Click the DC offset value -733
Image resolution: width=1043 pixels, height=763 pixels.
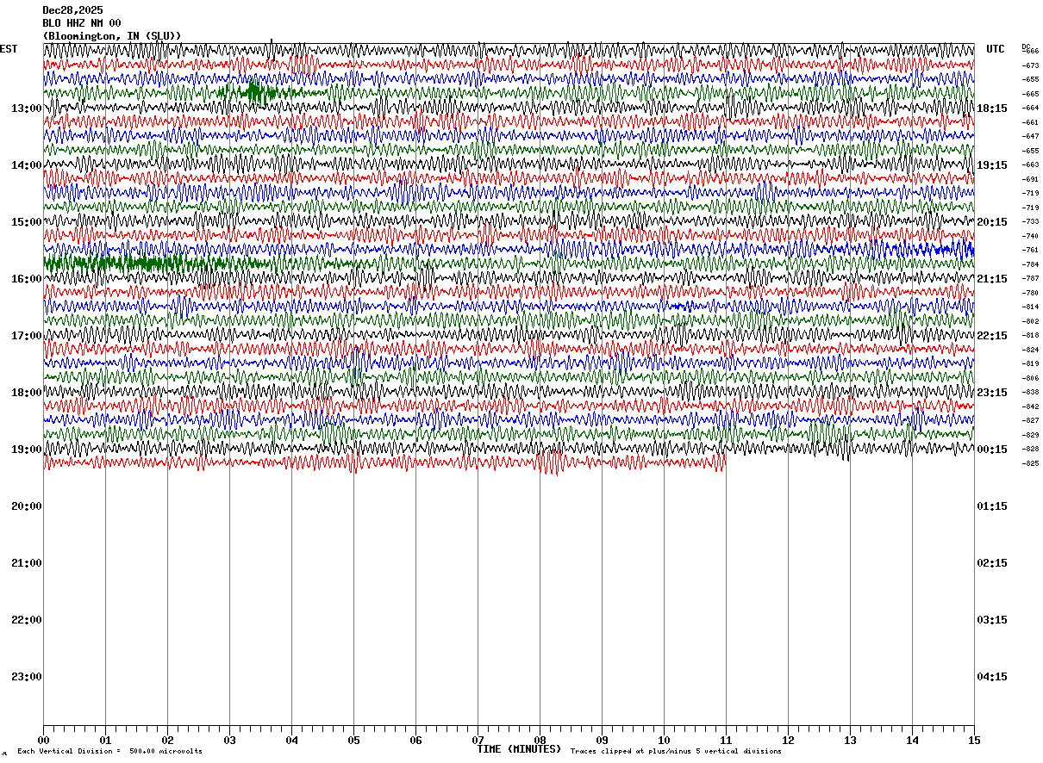tap(1030, 221)
